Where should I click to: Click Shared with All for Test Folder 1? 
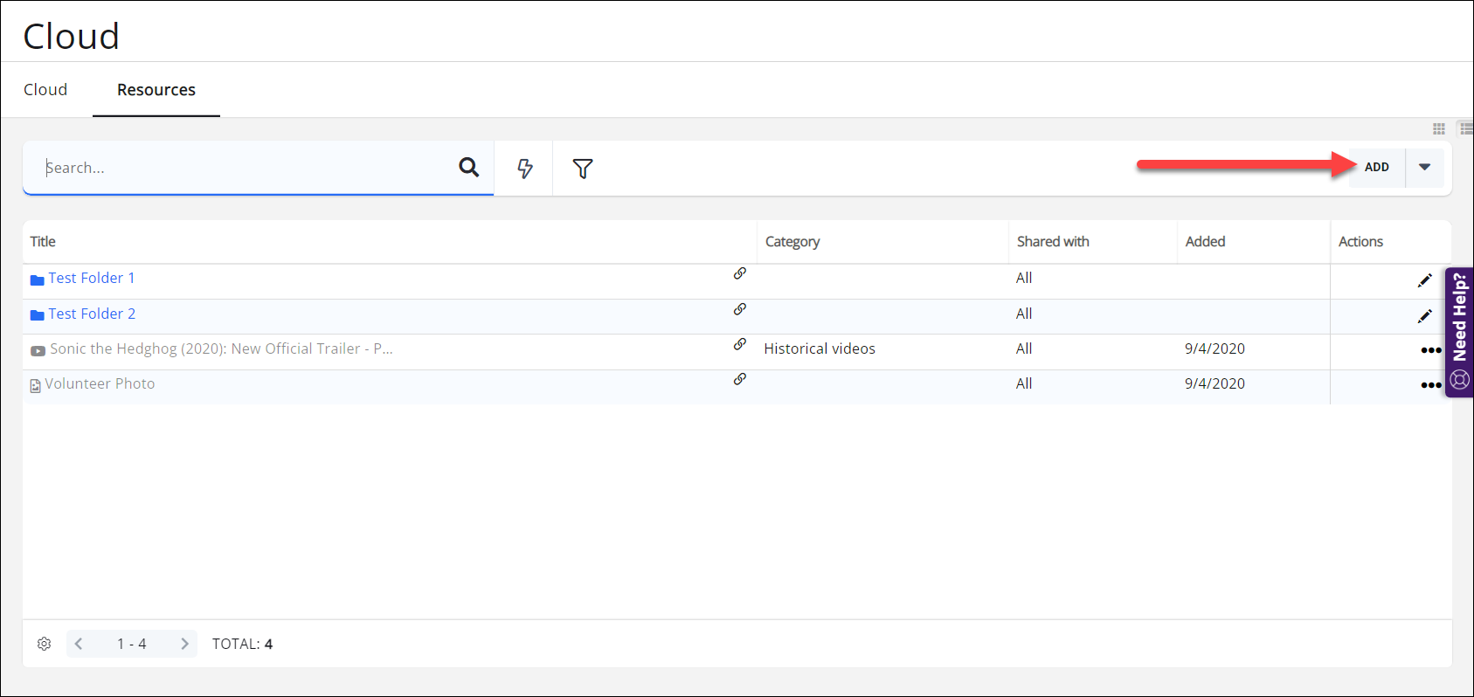(x=1024, y=278)
